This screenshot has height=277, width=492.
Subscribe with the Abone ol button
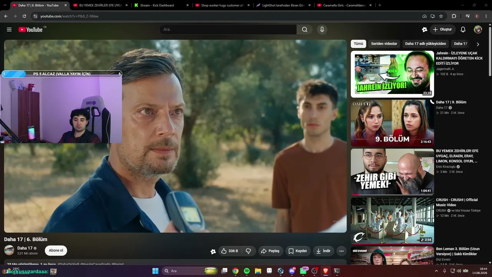pyautogui.click(x=56, y=250)
